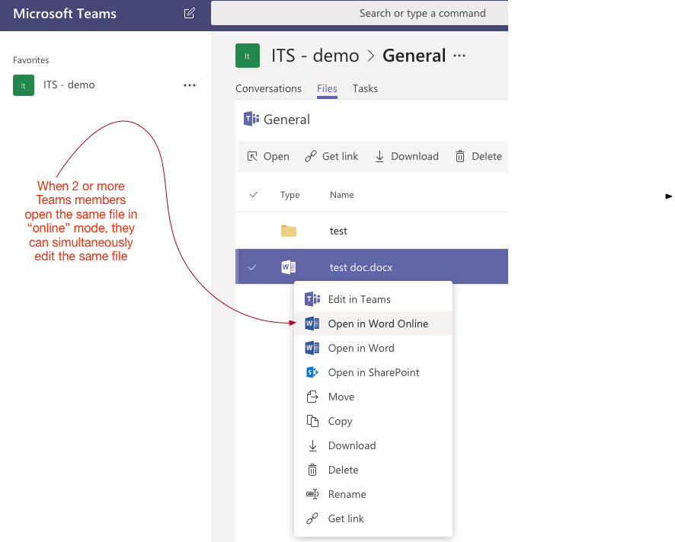Image resolution: width=675 pixels, height=542 pixels.
Task: Click the Microsoft Teams title text
Action: 65,14
